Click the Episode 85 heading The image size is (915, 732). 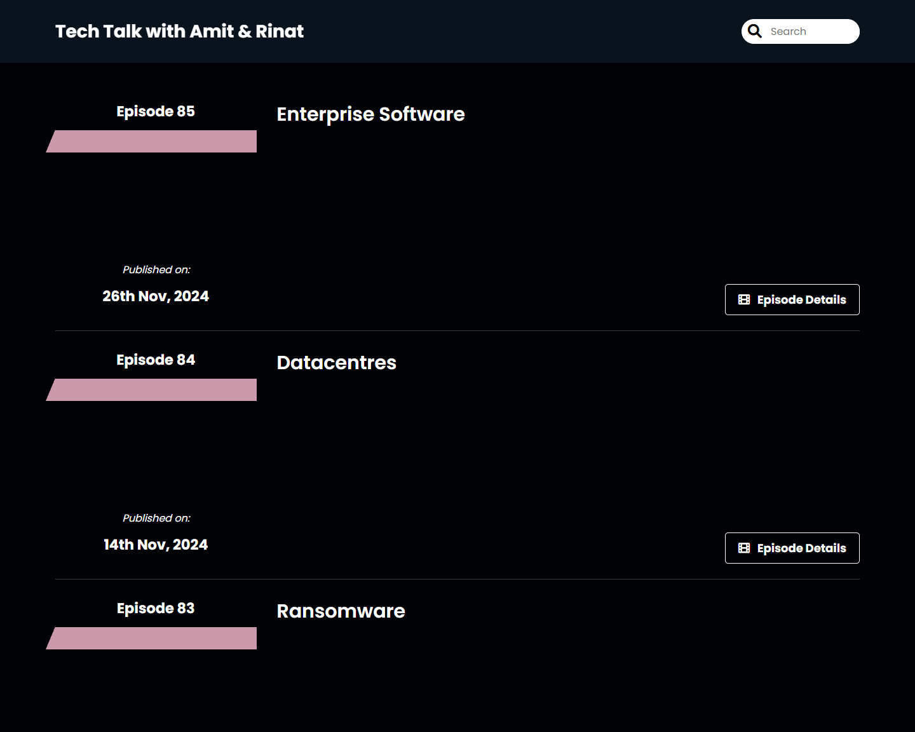(x=156, y=111)
